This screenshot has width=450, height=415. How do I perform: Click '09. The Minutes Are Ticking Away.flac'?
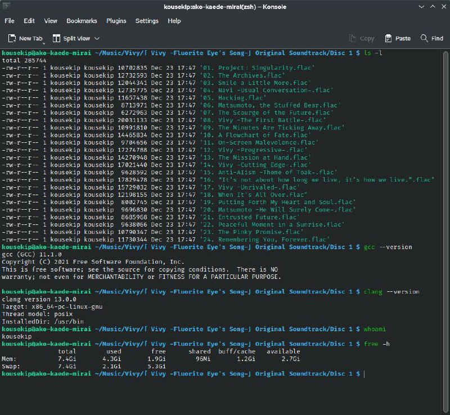(x=272, y=128)
